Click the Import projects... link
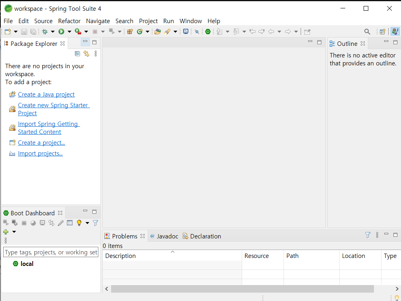401x301 pixels. (40, 153)
